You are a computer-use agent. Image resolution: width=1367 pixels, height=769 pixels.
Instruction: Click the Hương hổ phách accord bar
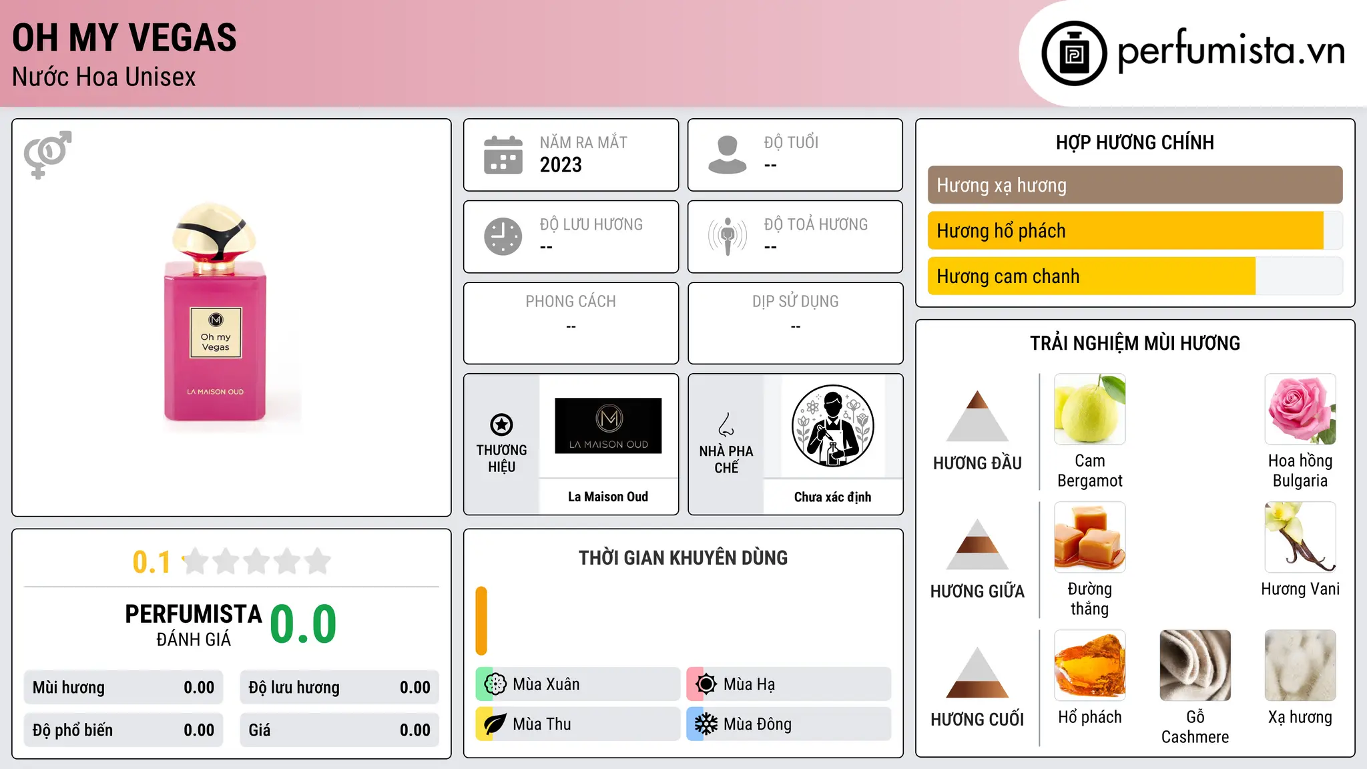click(x=1135, y=230)
